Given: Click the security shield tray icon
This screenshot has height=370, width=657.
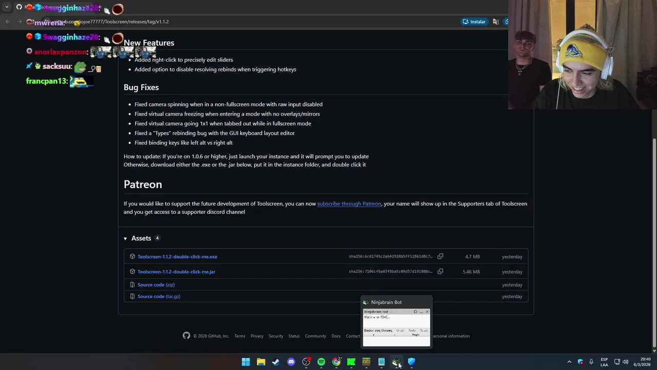Looking at the screenshot, I should pyautogui.click(x=581, y=362).
